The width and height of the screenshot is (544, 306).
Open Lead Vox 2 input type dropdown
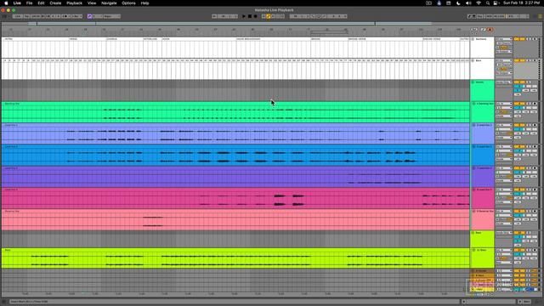tap(504, 146)
